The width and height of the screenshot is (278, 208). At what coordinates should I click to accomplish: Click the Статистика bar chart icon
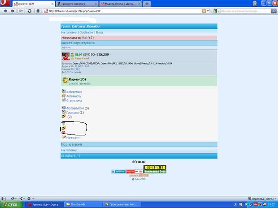coord(63,100)
